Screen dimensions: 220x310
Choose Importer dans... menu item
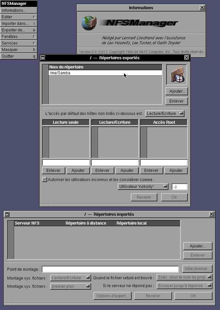[19, 24]
